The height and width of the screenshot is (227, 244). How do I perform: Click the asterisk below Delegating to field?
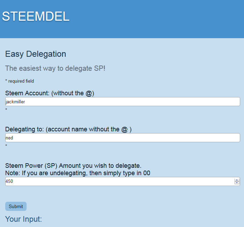[6, 145]
